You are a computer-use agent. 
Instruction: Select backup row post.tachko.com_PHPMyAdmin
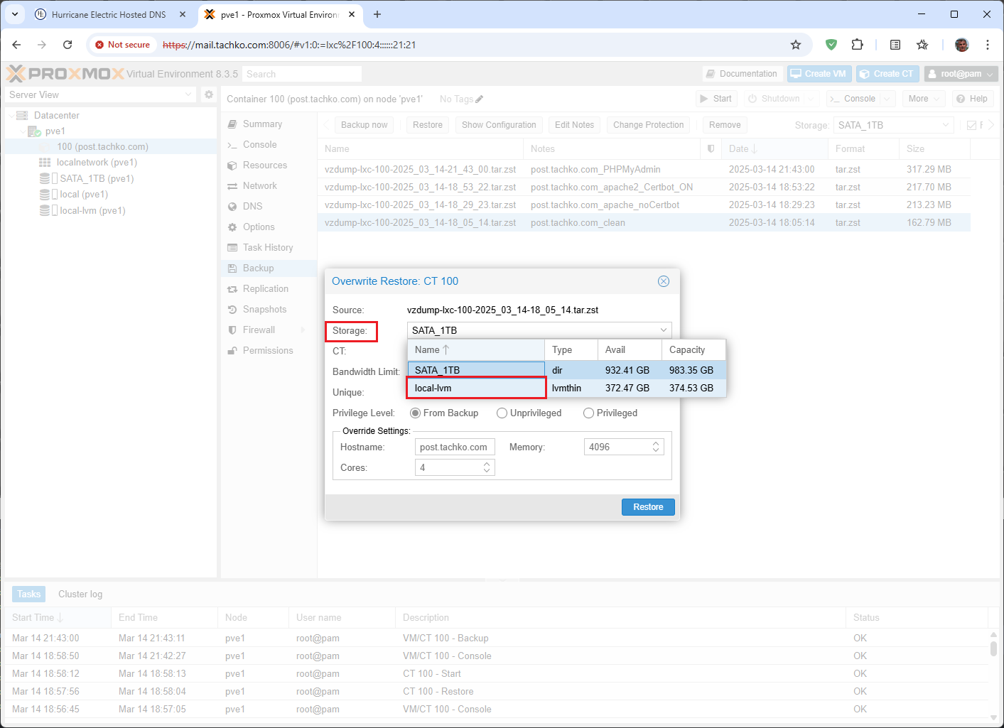[644, 170]
